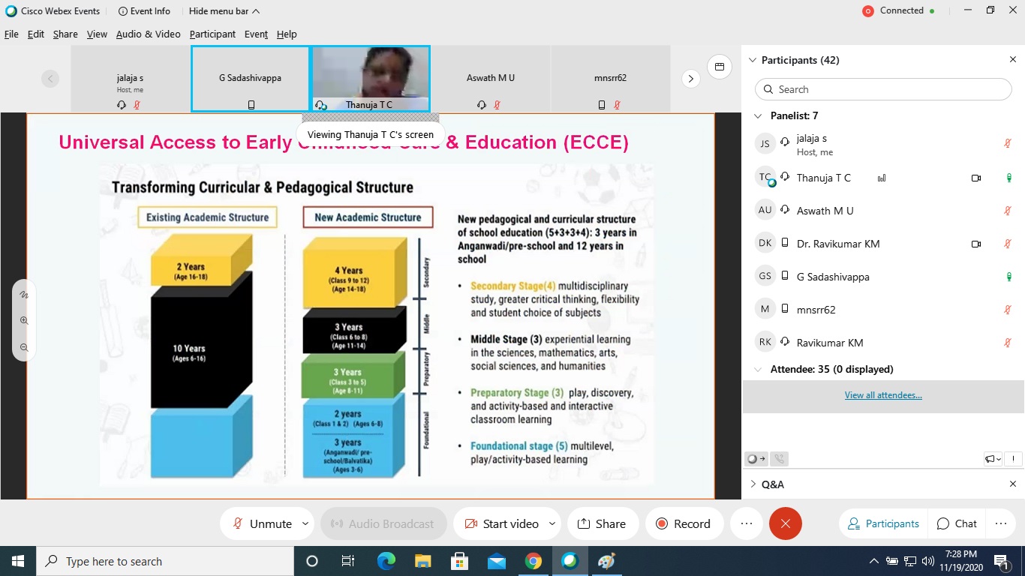The width and height of the screenshot is (1025, 576).
Task: Click the layout icon beside the video strip
Action: click(719, 67)
